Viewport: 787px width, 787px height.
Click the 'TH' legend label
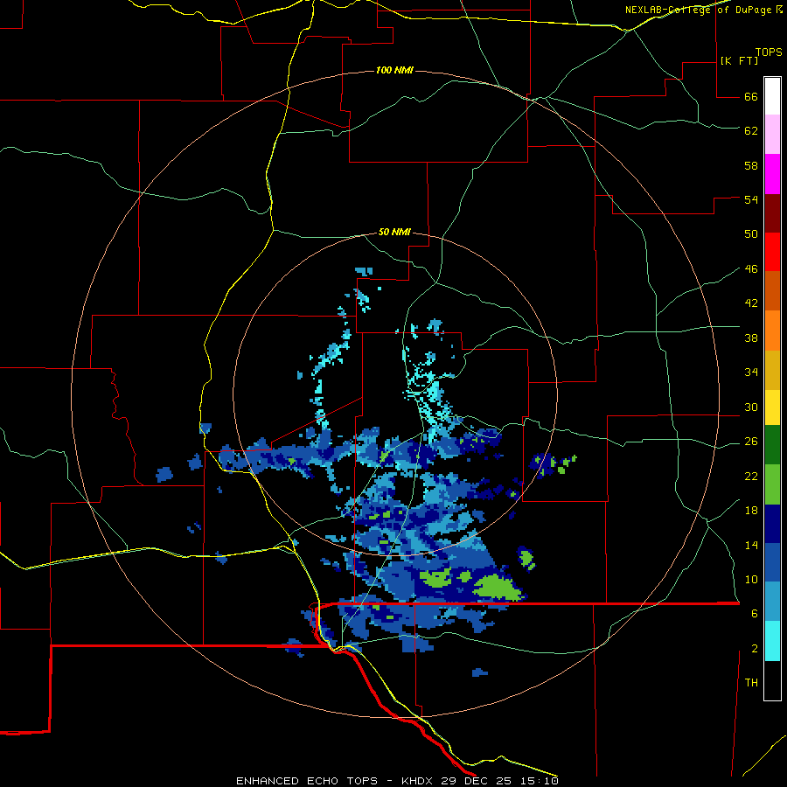(x=751, y=683)
